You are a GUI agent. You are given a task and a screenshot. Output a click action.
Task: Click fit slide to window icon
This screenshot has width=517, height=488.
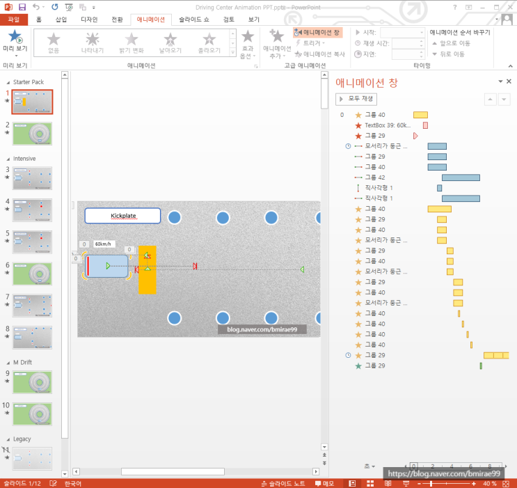[x=506, y=483]
